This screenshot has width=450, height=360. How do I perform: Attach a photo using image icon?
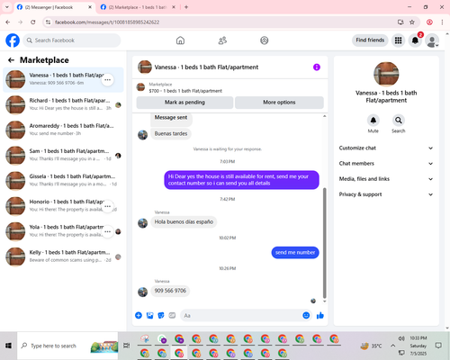pos(149,315)
